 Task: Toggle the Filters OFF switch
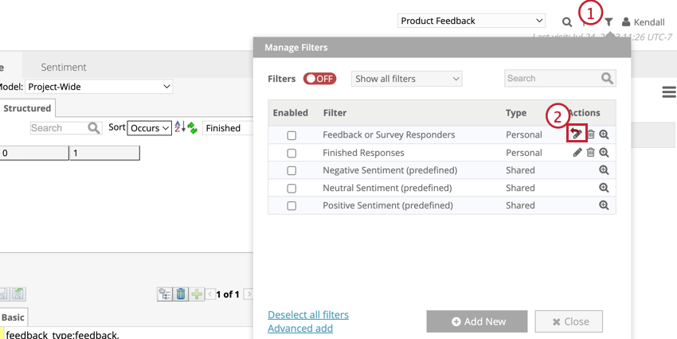click(319, 79)
